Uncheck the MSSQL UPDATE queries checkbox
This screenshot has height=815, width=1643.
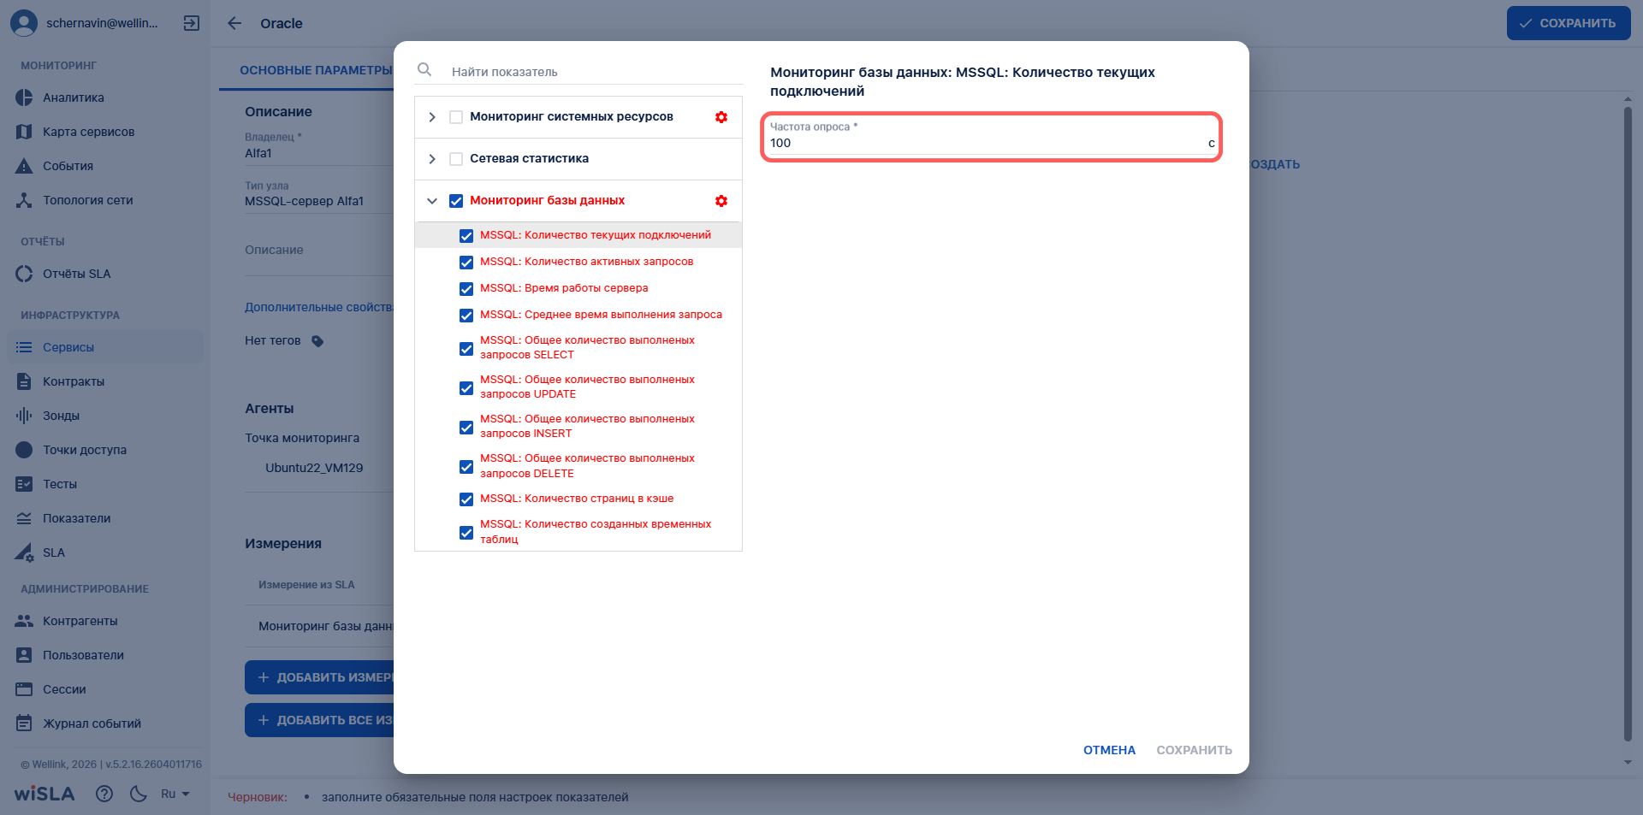(x=466, y=388)
